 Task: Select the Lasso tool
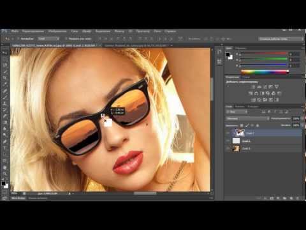5,65
